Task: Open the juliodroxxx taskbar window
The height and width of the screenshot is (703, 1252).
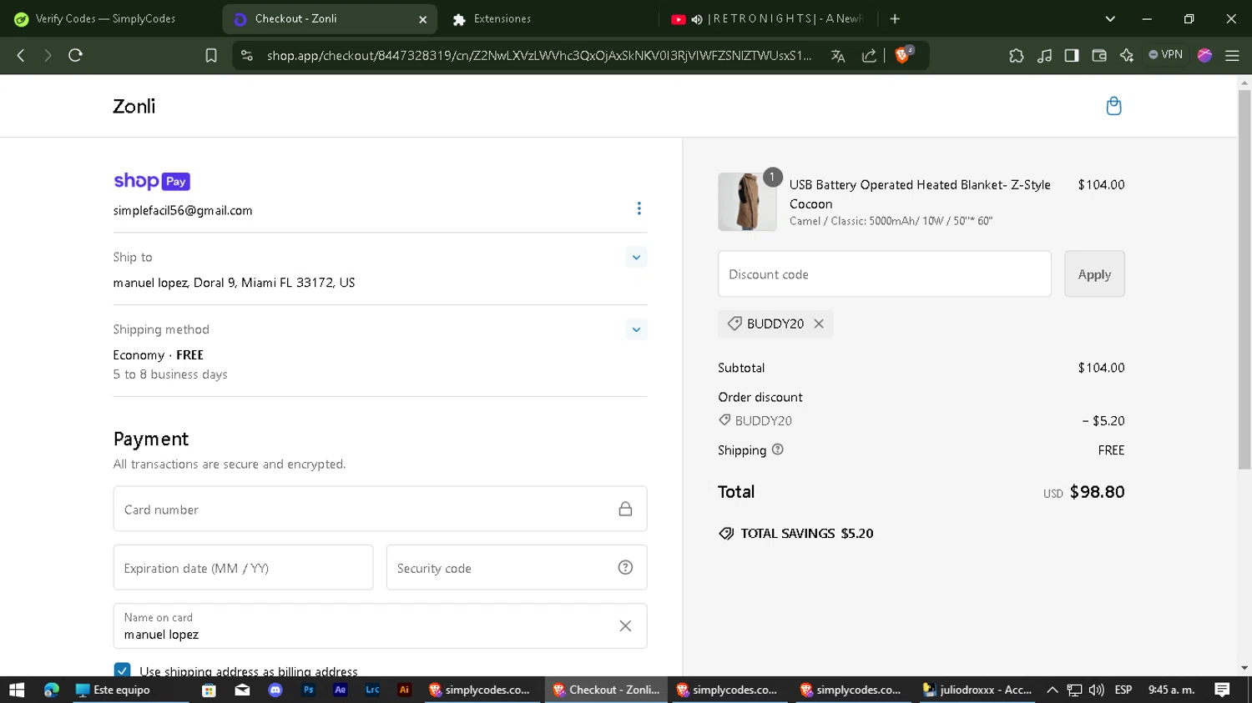Action: [977, 690]
